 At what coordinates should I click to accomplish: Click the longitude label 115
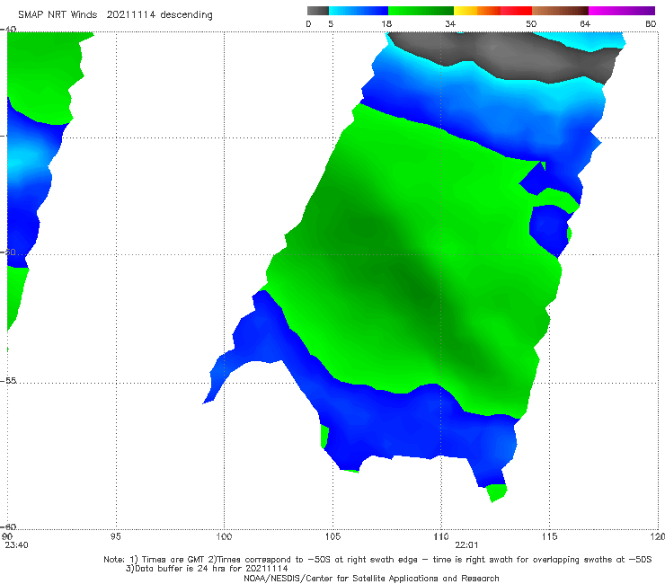click(550, 536)
